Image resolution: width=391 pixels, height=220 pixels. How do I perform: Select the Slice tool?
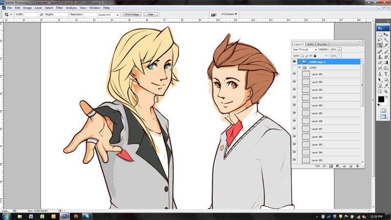[x=386, y=45]
